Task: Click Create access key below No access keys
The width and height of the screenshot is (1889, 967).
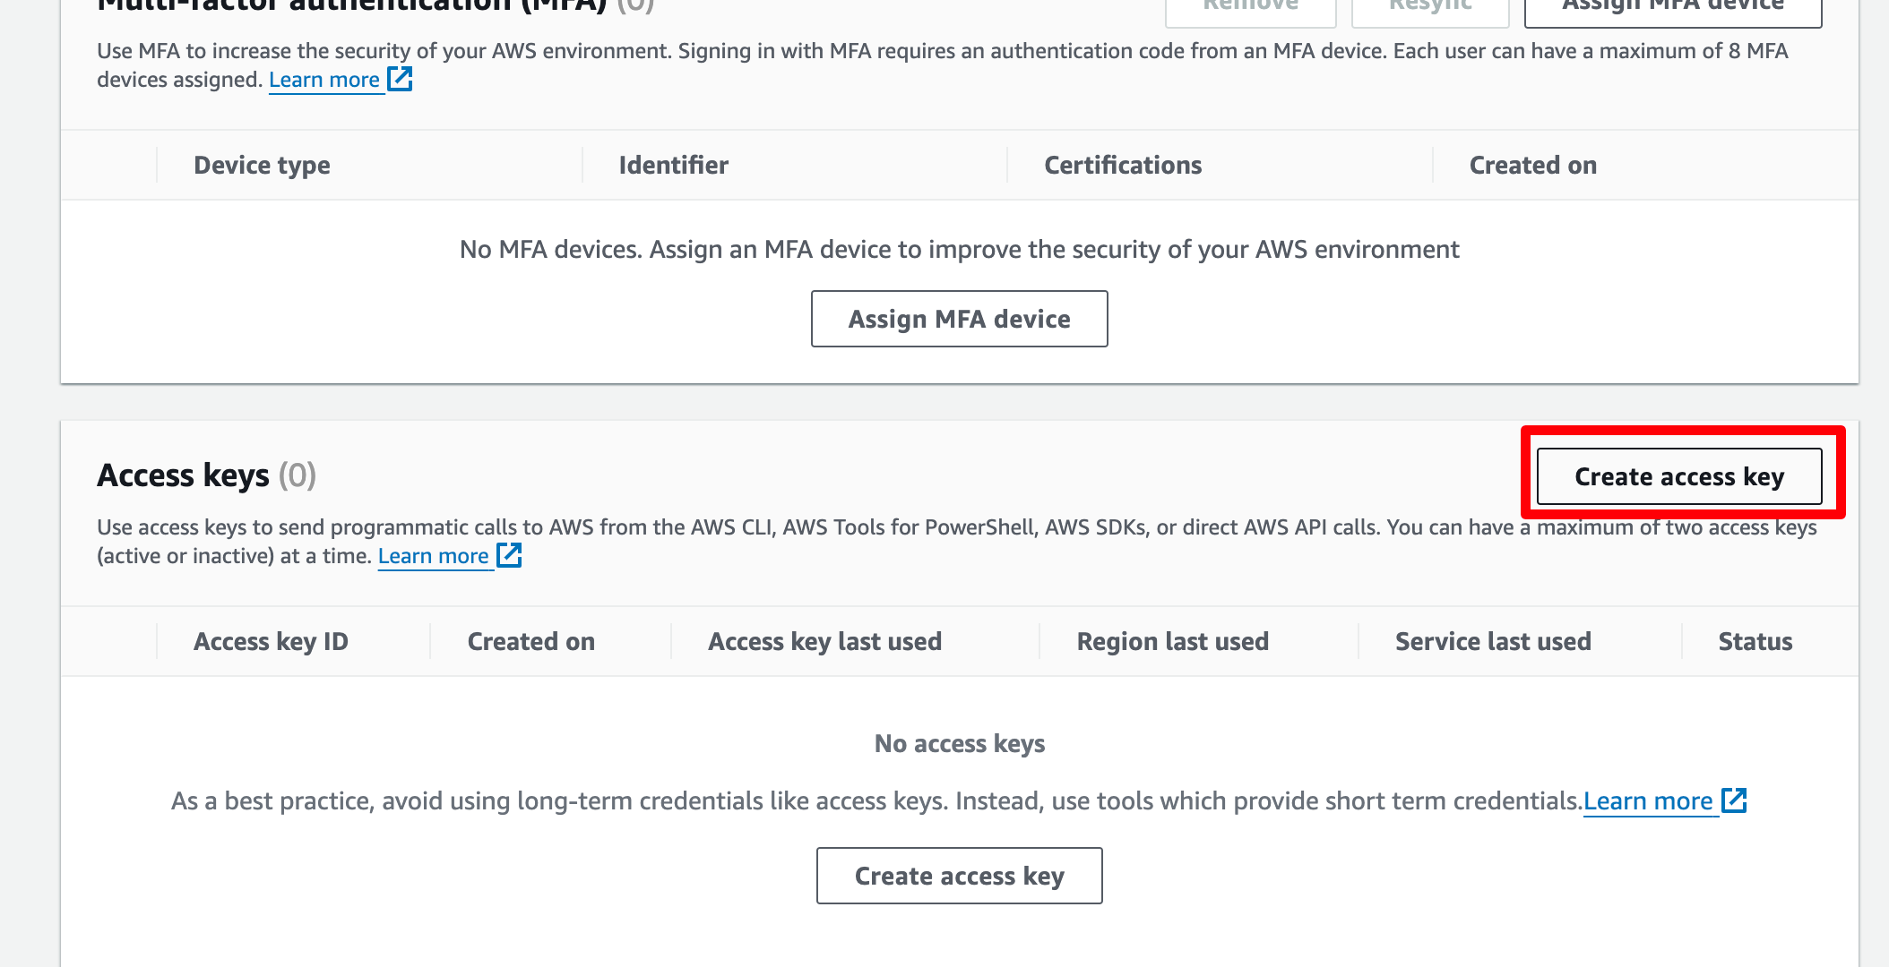Action: (x=959, y=876)
